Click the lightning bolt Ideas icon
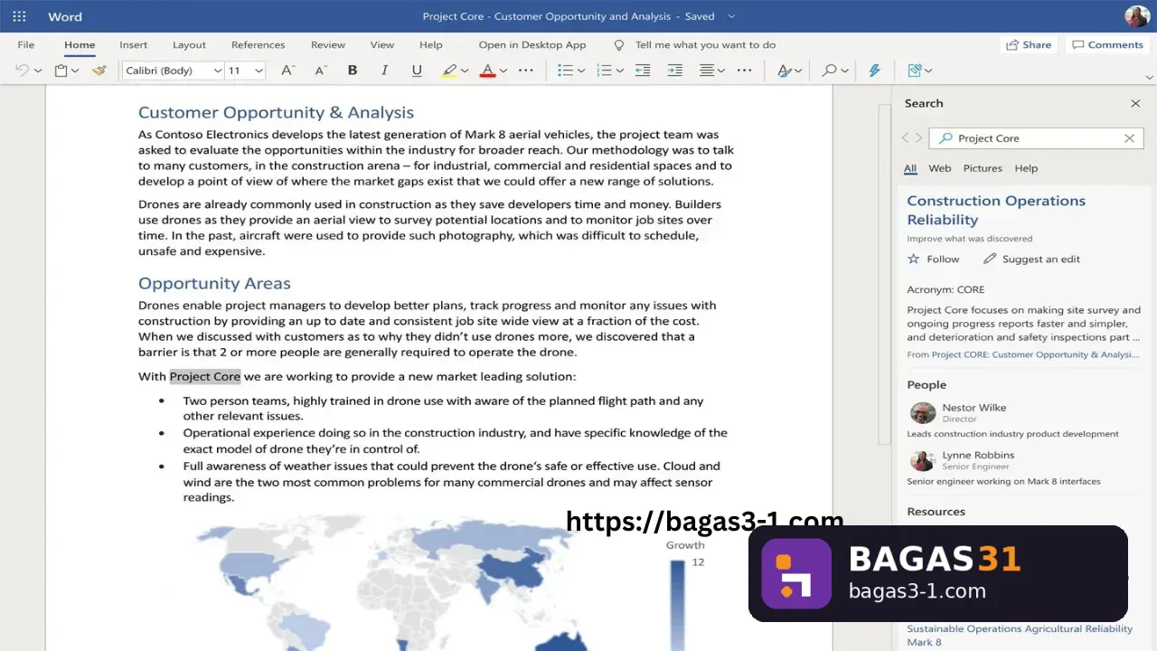The image size is (1157, 651). click(874, 71)
